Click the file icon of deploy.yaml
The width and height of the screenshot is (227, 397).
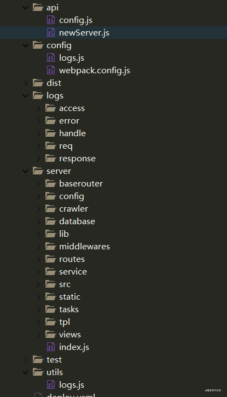point(38,395)
